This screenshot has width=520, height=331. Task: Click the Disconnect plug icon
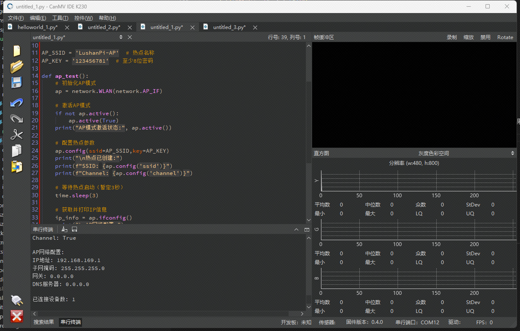(16, 300)
